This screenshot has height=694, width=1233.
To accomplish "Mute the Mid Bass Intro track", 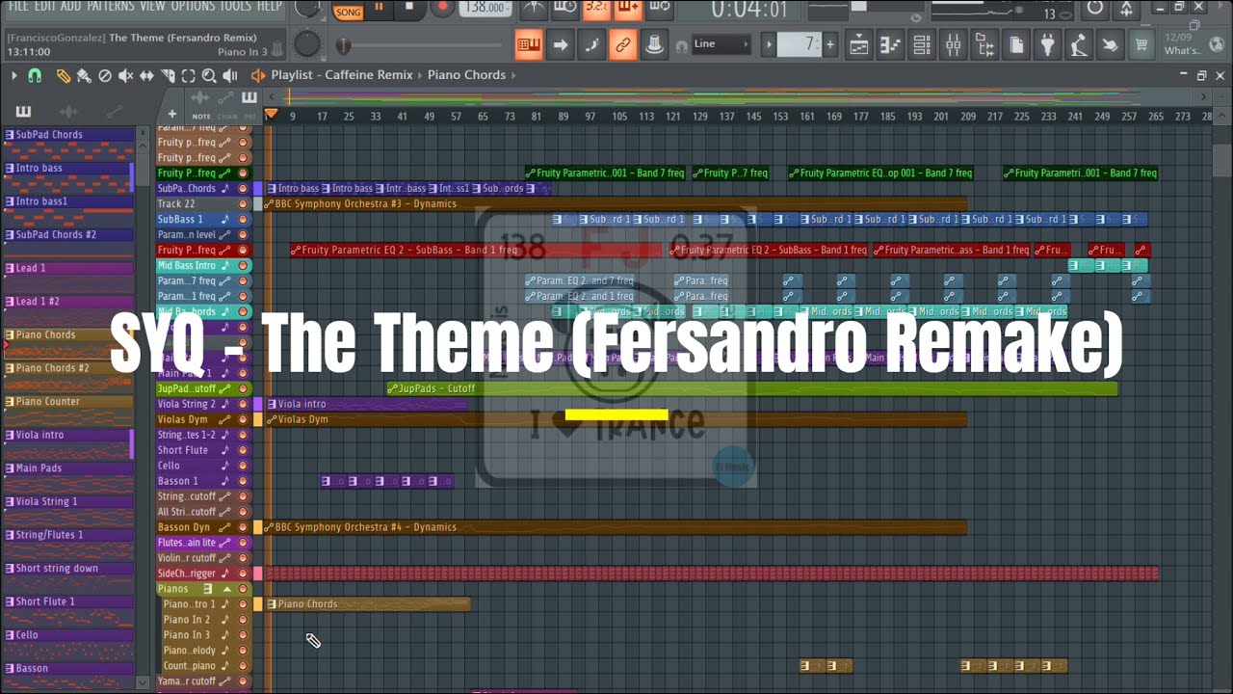I will point(243,265).
